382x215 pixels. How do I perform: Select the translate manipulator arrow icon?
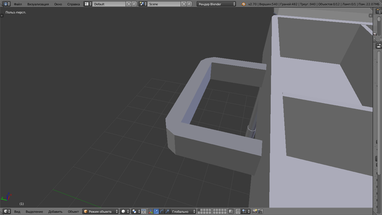click(x=156, y=211)
